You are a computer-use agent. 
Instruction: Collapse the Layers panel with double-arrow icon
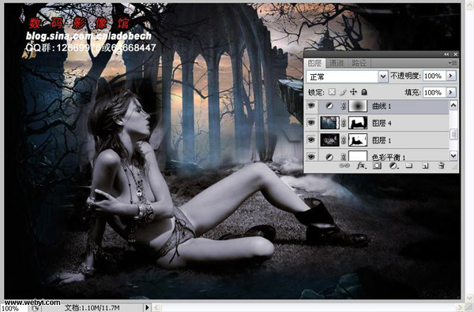[446, 54]
